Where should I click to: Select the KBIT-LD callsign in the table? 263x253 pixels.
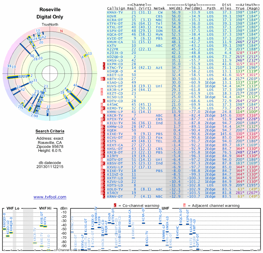tap(115, 75)
